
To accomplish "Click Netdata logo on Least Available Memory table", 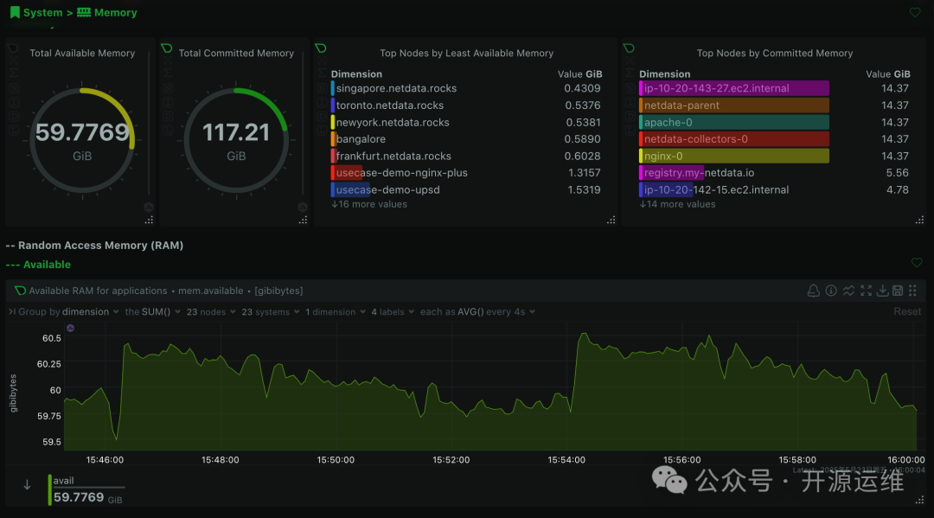I will pos(321,48).
